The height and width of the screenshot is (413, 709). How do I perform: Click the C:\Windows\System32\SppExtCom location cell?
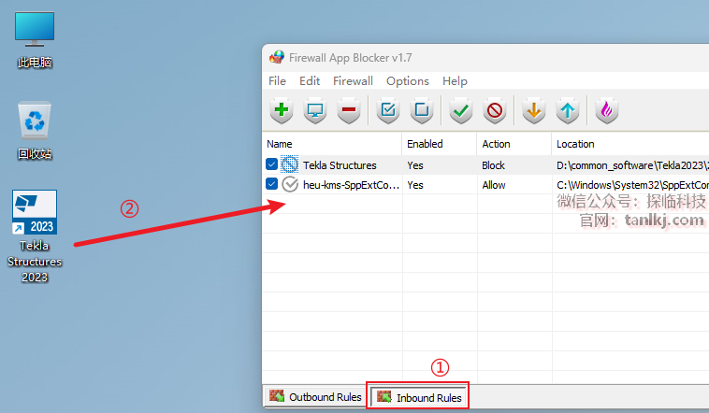coord(632,185)
